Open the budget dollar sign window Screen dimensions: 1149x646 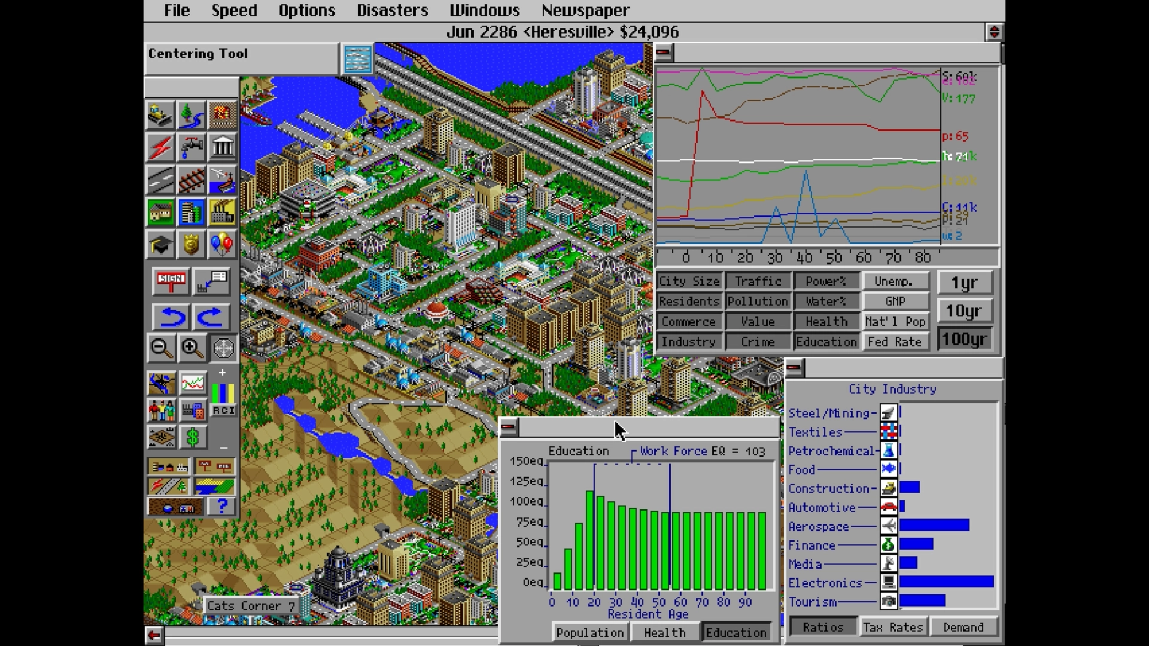coord(192,437)
